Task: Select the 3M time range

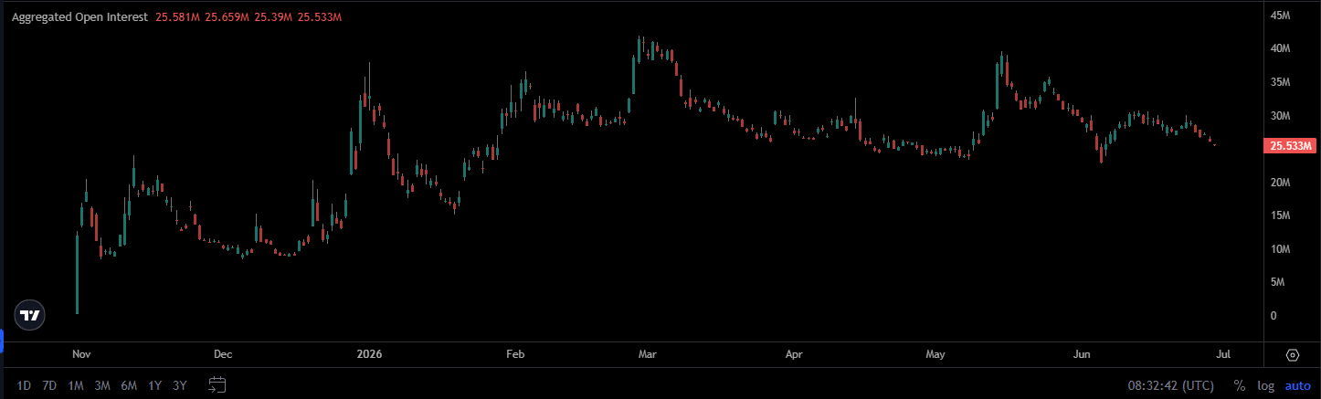Action: pyautogui.click(x=102, y=385)
